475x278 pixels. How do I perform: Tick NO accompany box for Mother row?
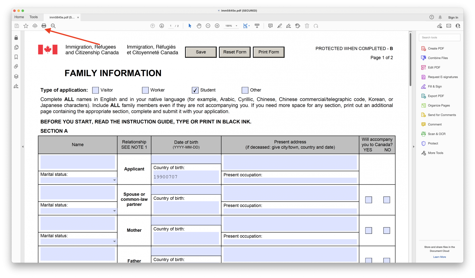(387, 231)
